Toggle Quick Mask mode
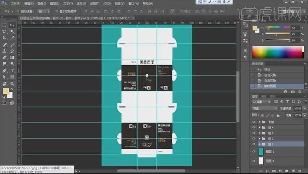This screenshot has height=174, width=308. click(4, 103)
